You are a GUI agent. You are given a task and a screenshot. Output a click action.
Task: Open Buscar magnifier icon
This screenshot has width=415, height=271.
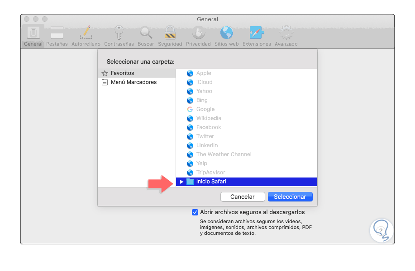coord(146,33)
